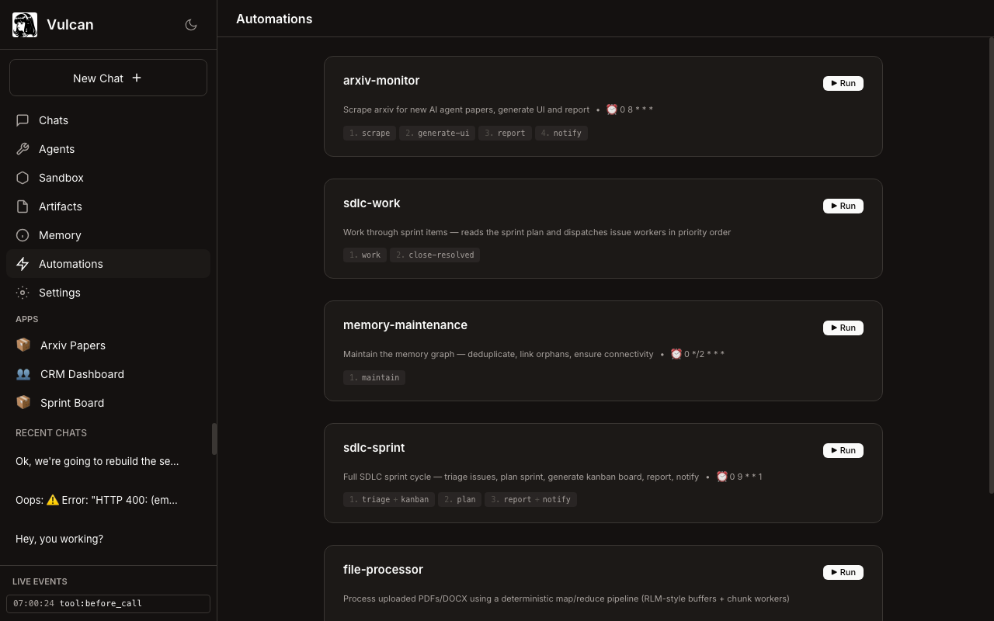Viewport: 994px width, 621px height.
Task: Run the sdlc-work automation
Action: 843,206
